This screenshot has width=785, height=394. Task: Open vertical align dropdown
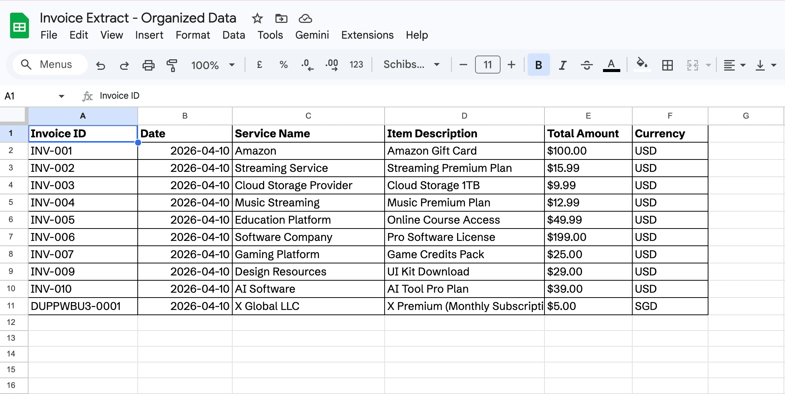tap(765, 65)
